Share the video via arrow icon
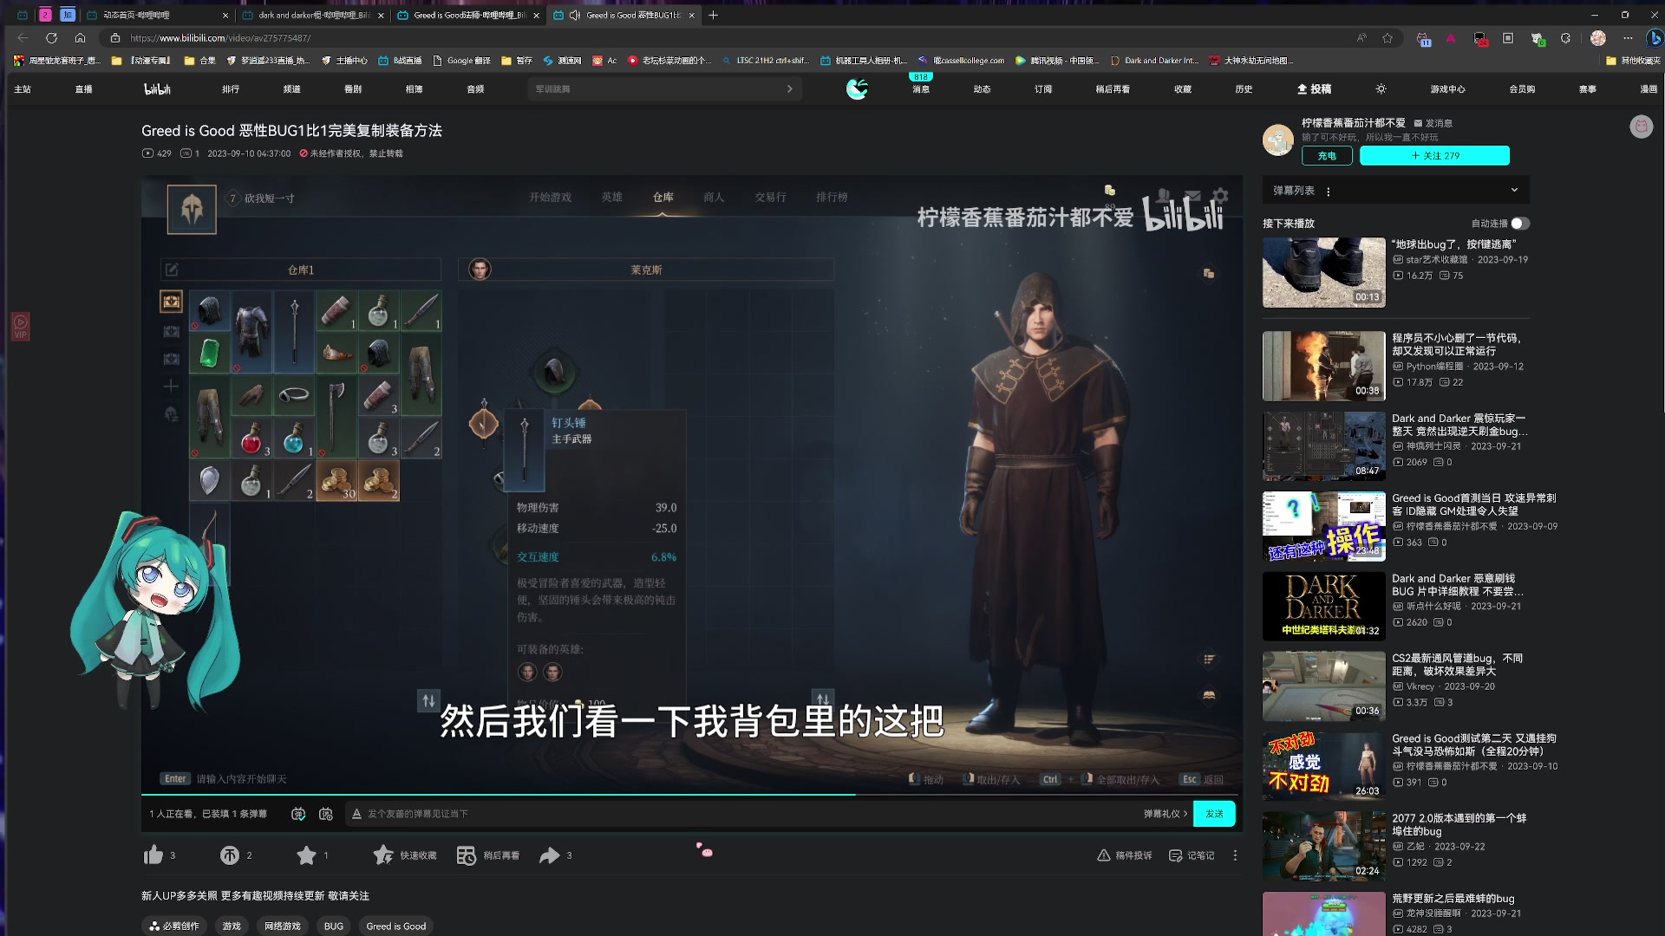 tap(550, 855)
